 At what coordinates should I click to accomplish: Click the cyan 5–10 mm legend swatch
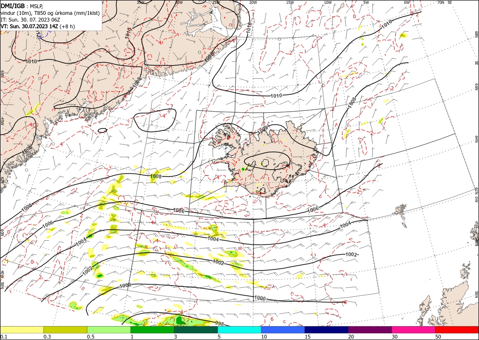click(x=239, y=329)
